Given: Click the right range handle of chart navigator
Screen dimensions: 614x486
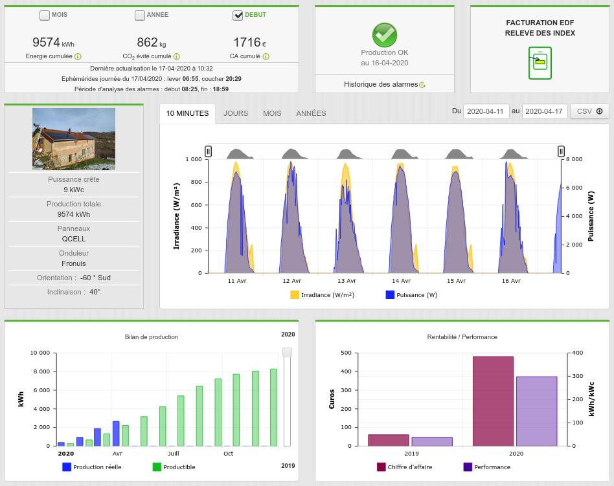Looking at the screenshot, I should [x=561, y=151].
